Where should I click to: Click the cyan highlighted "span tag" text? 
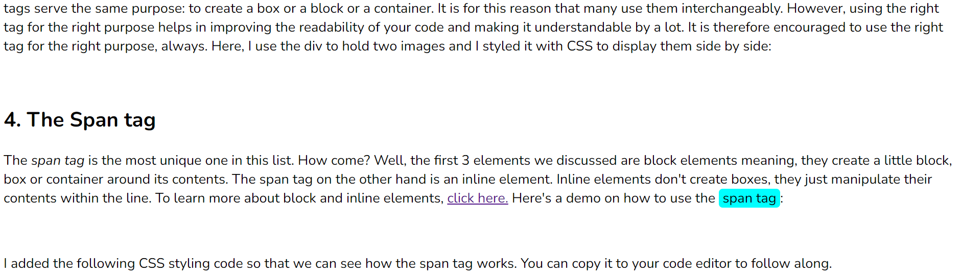[749, 198]
